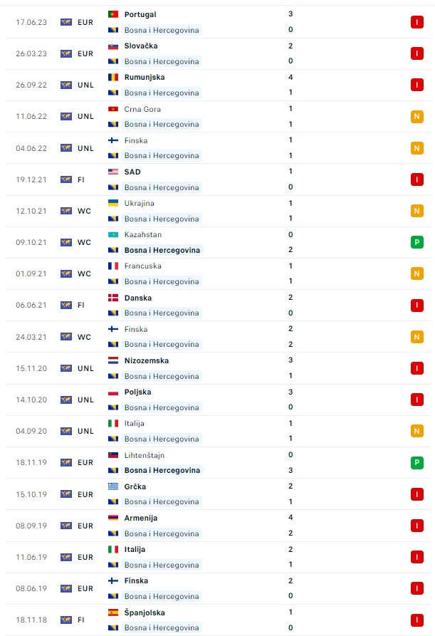
Task: Click the Armenija flag icon
Action: (x=112, y=518)
